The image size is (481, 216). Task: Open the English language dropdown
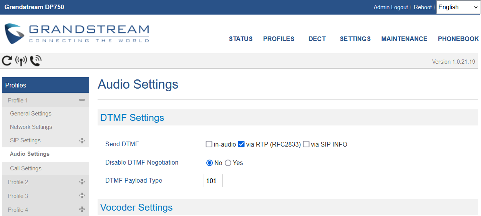point(458,7)
